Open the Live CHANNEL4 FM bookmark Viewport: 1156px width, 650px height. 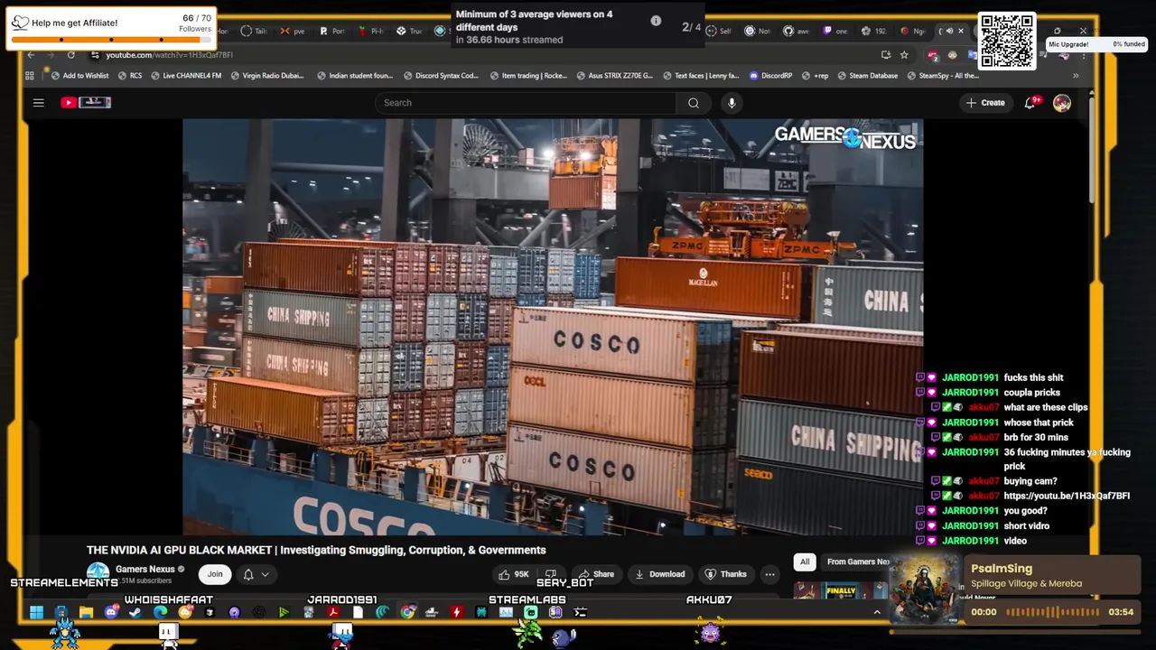pyautogui.click(x=185, y=76)
